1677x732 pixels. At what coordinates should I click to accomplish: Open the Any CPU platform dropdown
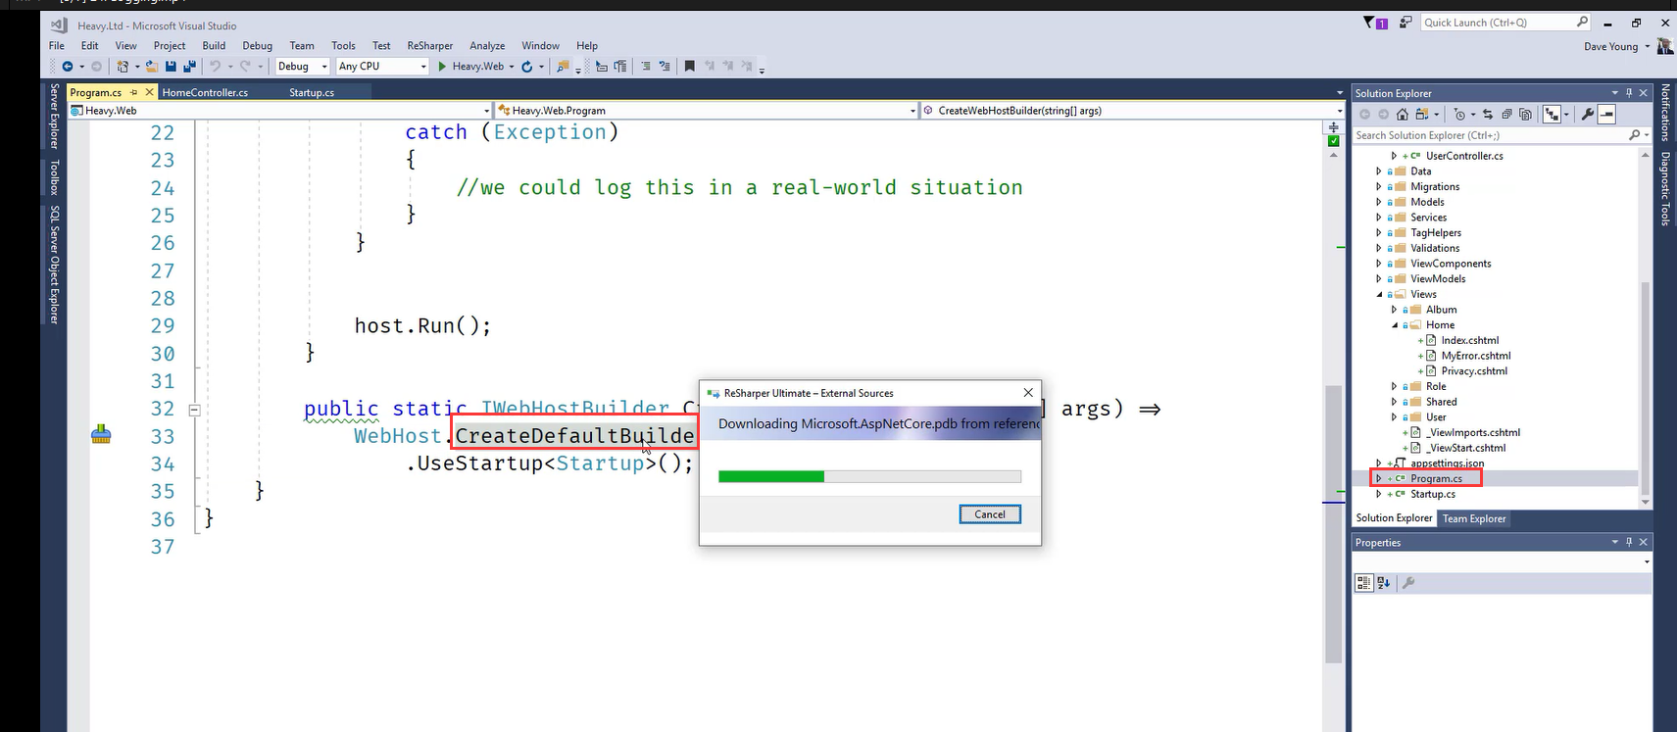[382, 67]
